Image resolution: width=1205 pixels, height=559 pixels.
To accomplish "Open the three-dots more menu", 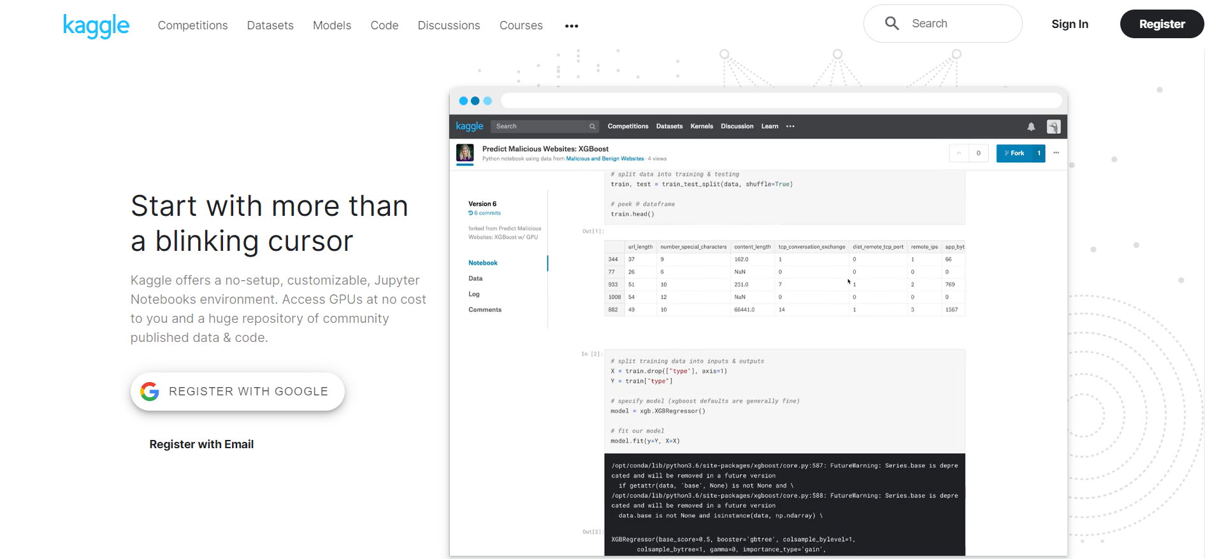I will click(572, 26).
